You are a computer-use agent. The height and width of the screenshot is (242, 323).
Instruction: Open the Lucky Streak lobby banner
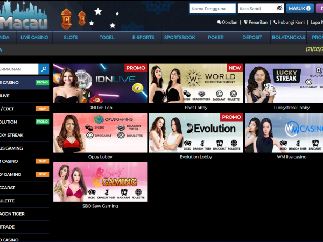284,83
